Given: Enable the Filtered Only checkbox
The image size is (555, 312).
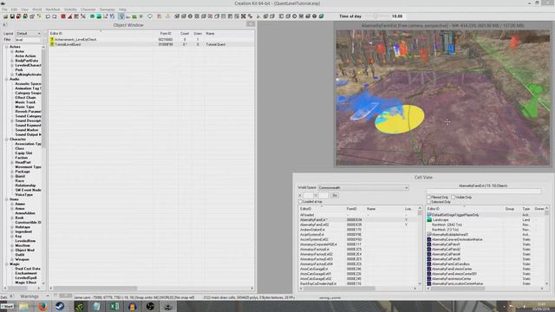Looking at the screenshot, I should click(429, 197).
